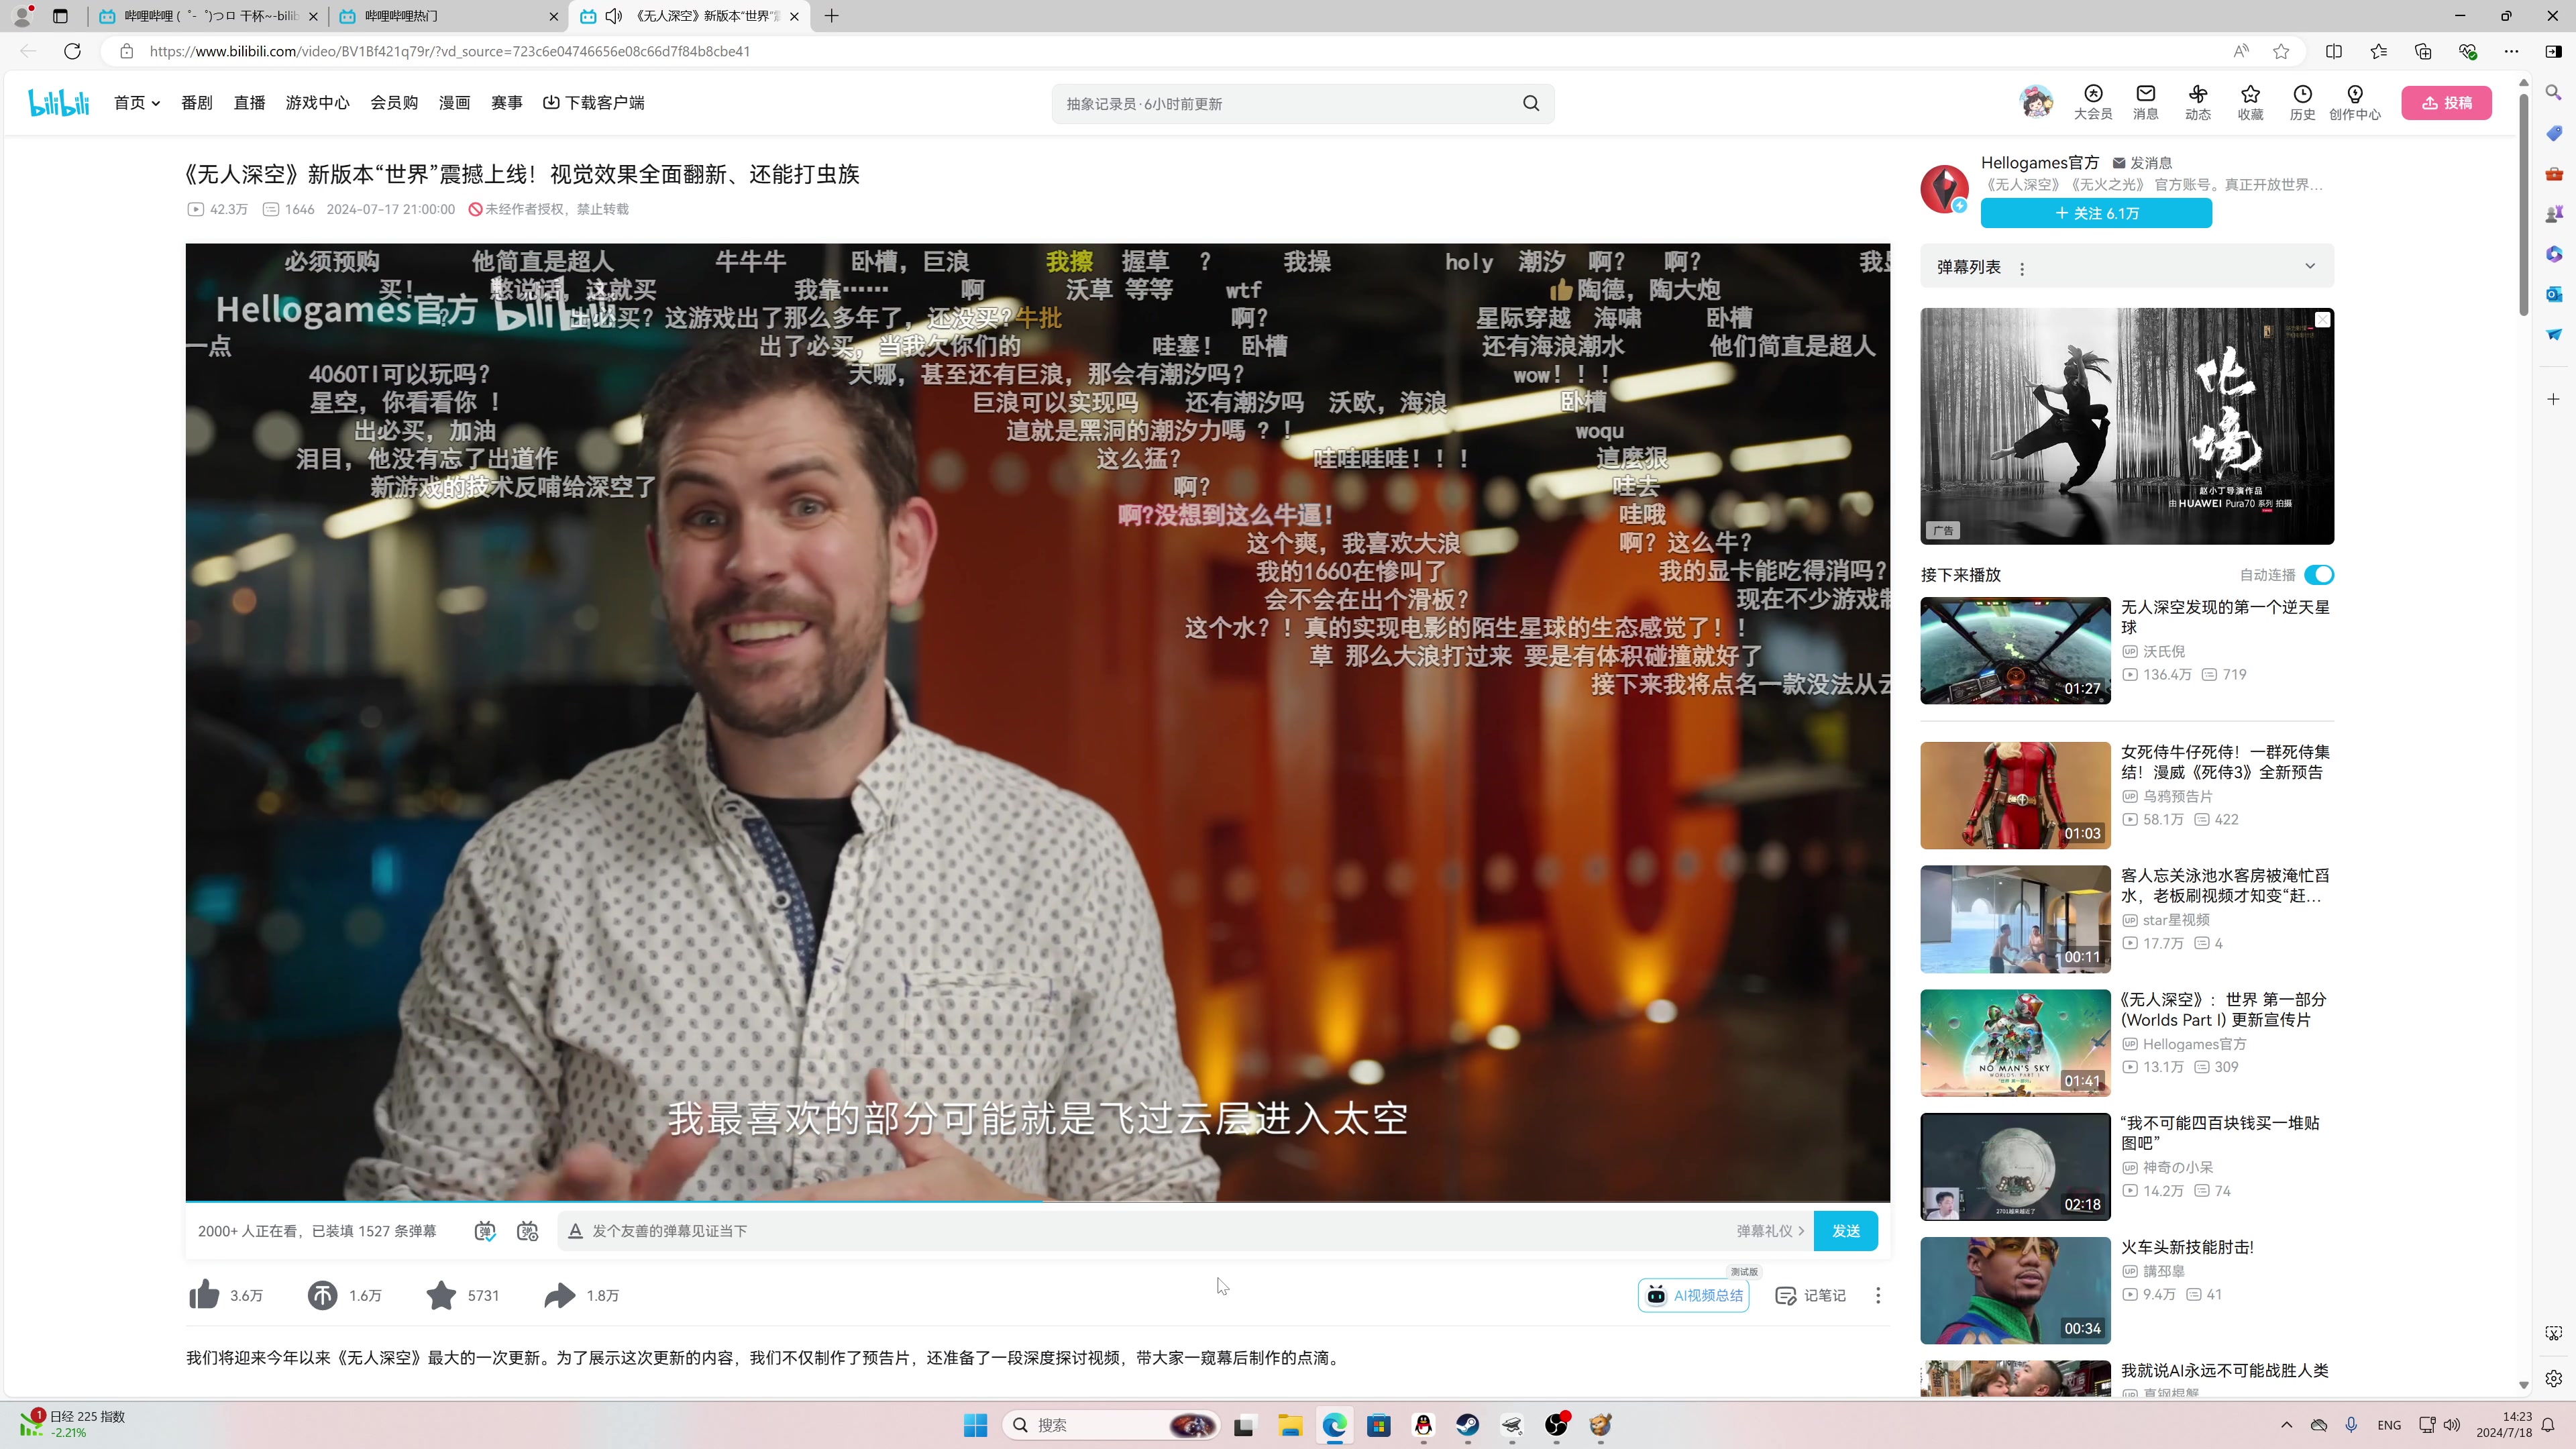The image size is (2576, 1449).
Task: Open 世界 第一部分 Worlds Part I thumbnail
Action: coord(2015,1043)
